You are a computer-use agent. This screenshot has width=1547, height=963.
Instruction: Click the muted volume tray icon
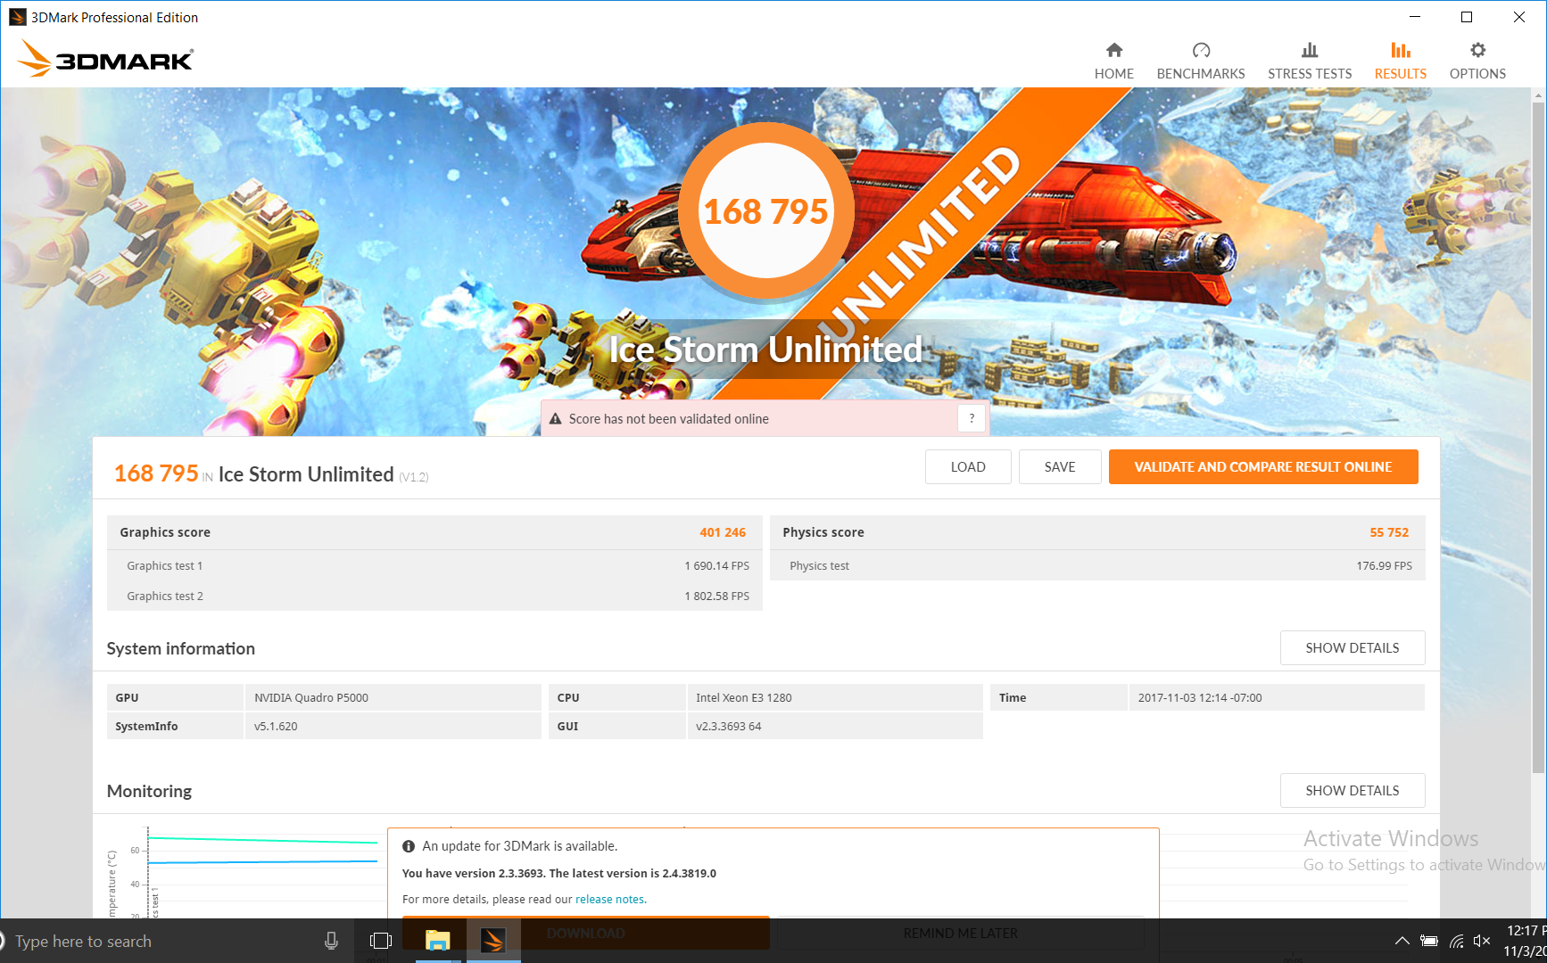point(1482,941)
